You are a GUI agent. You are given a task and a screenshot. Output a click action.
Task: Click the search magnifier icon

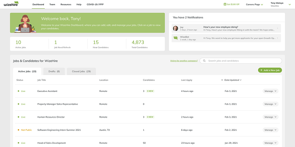204,61
